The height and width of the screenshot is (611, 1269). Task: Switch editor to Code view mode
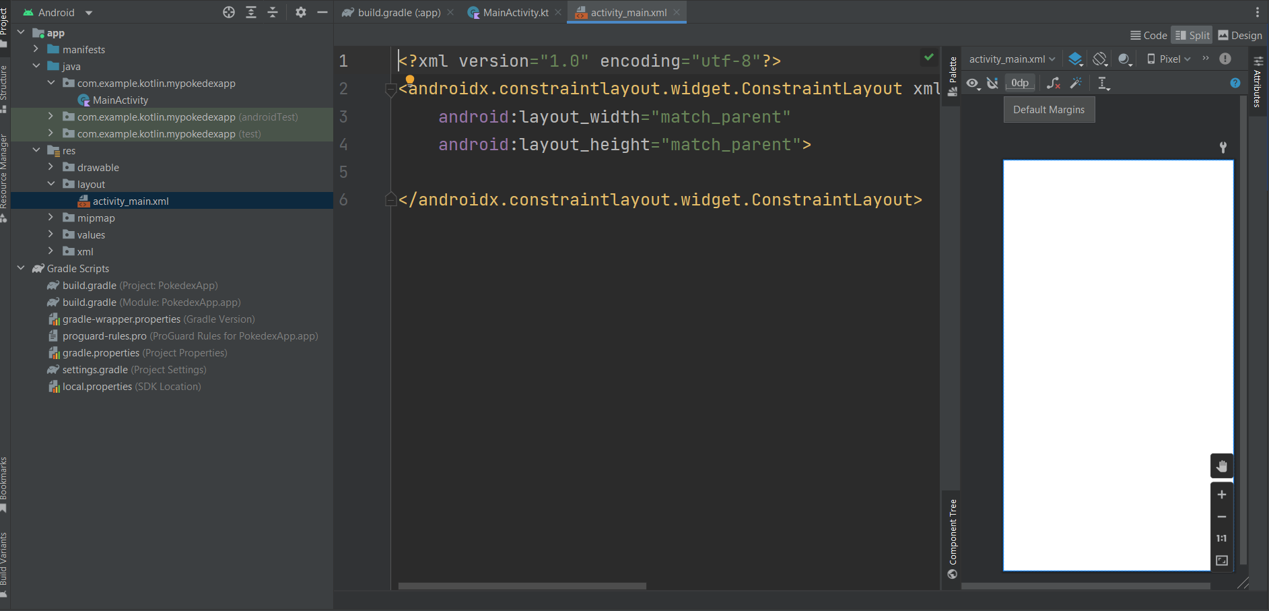click(x=1148, y=36)
